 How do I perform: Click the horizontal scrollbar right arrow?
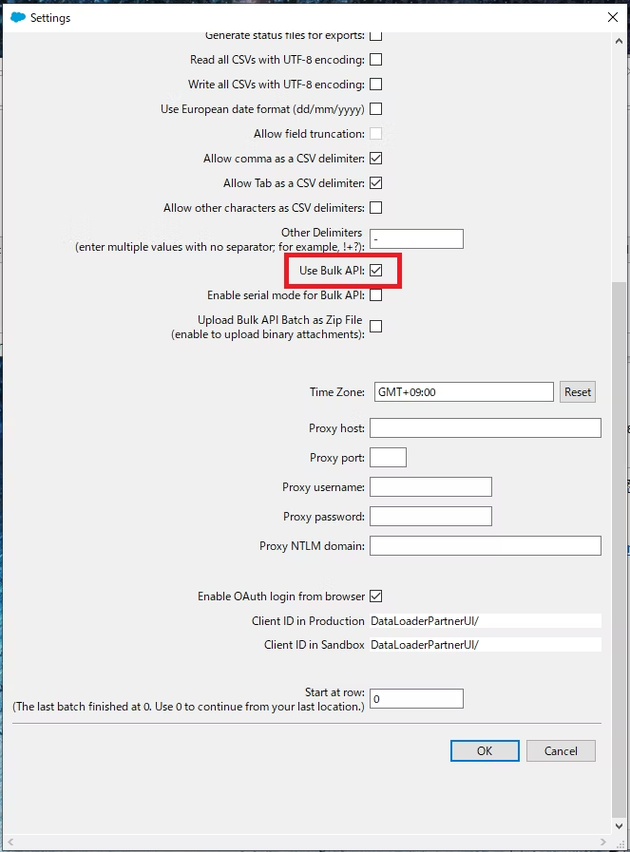pyautogui.click(x=602, y=842)
